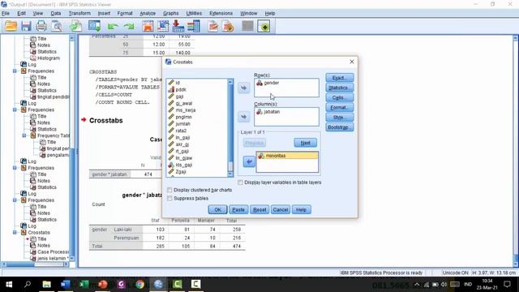Move the variable into Column(s) using the arrow
Viewport: 519px width, 292px height.
coord(243,117)
